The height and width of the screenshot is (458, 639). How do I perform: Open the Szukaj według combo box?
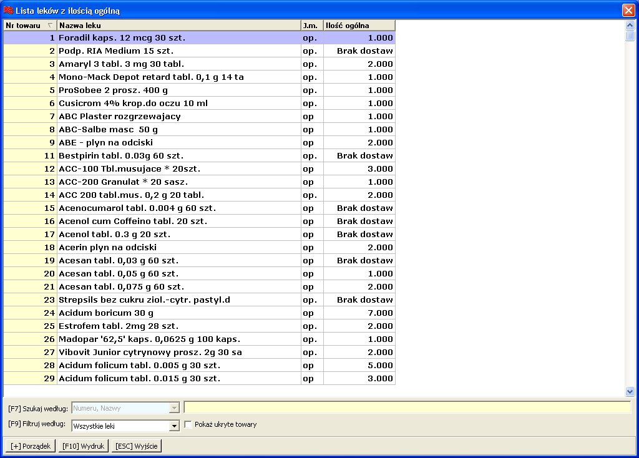click(174, 408)
